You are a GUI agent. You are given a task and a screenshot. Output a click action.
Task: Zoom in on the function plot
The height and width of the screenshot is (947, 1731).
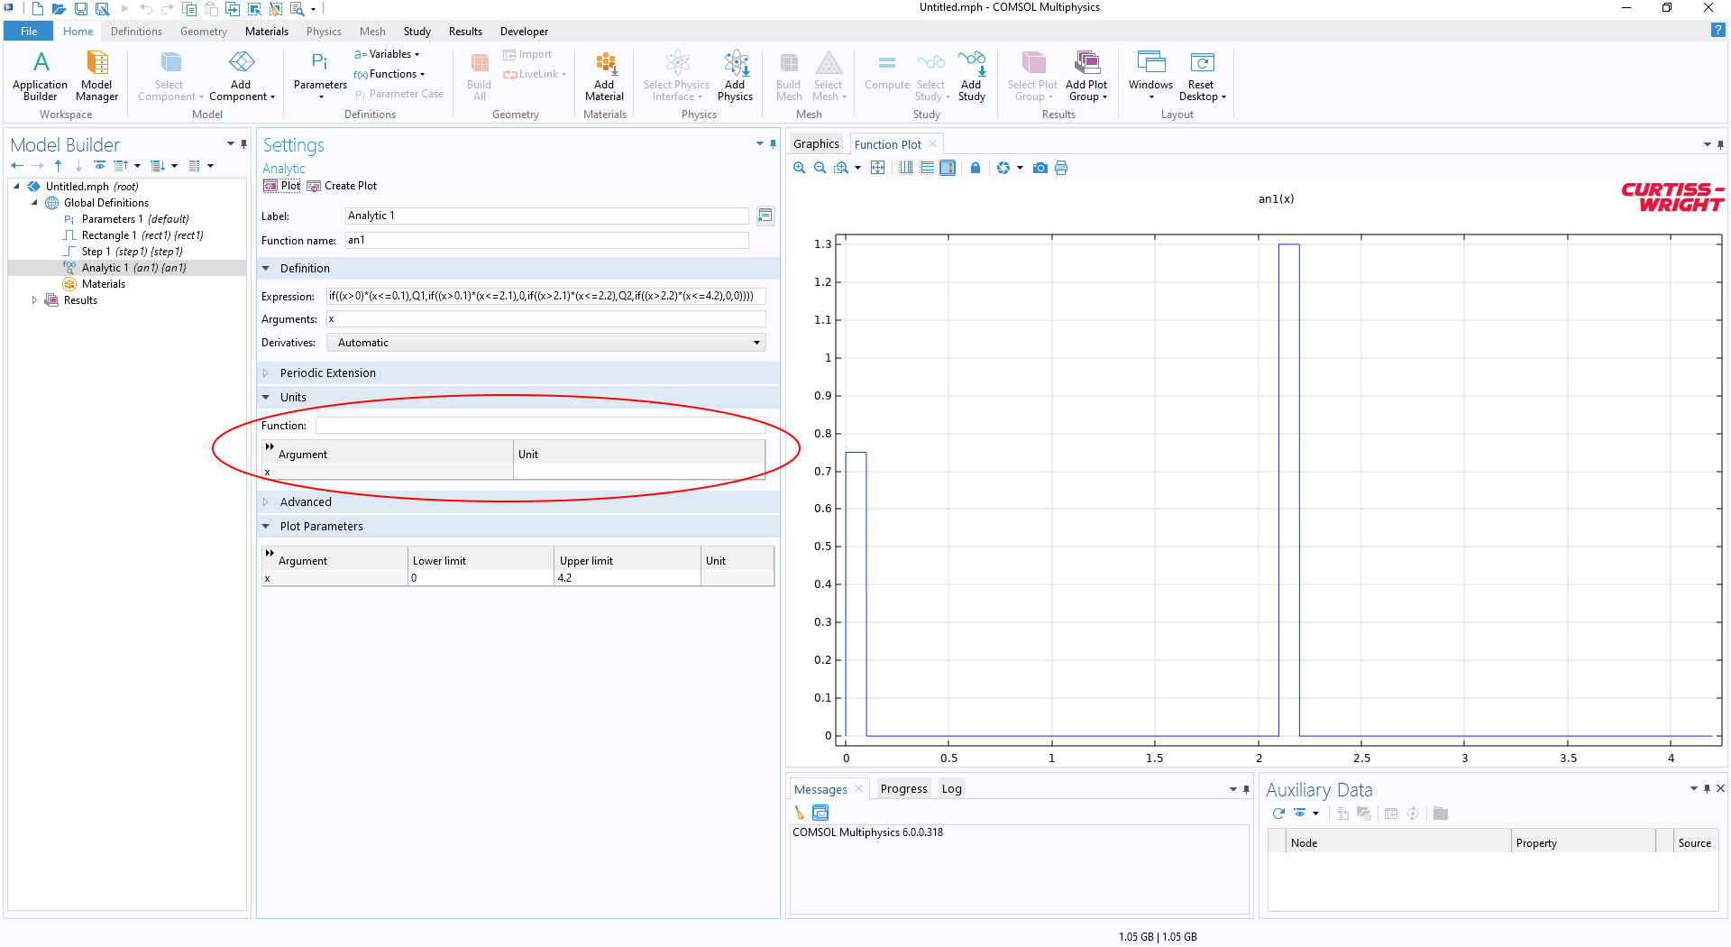pyautogui.click(x=799, y=168)
